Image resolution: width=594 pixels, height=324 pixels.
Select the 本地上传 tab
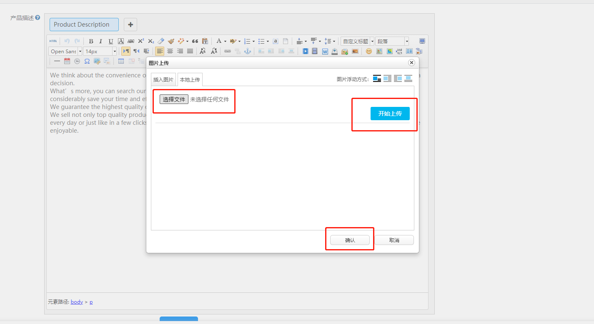pos(190,79)
